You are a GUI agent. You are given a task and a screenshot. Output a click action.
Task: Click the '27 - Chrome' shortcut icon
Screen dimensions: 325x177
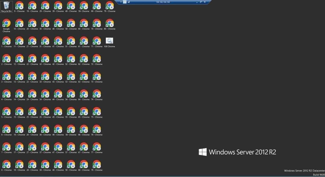[x=32, y=147]
